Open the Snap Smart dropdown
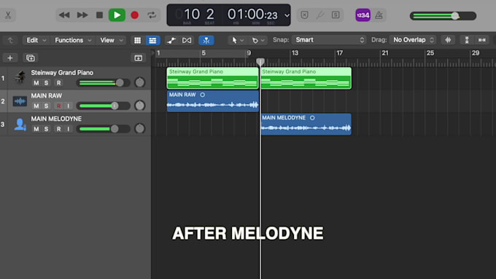 pyautogui.click(x=329, y=40)
